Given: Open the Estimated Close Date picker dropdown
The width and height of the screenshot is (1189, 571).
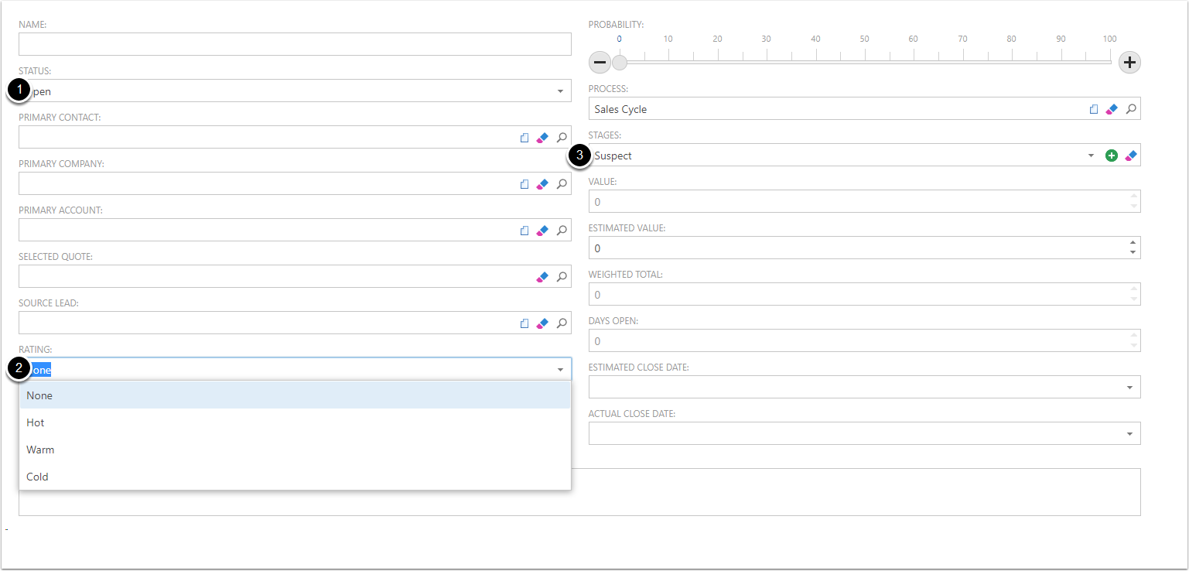Looking at the screenshot, I should (1129, 388).
